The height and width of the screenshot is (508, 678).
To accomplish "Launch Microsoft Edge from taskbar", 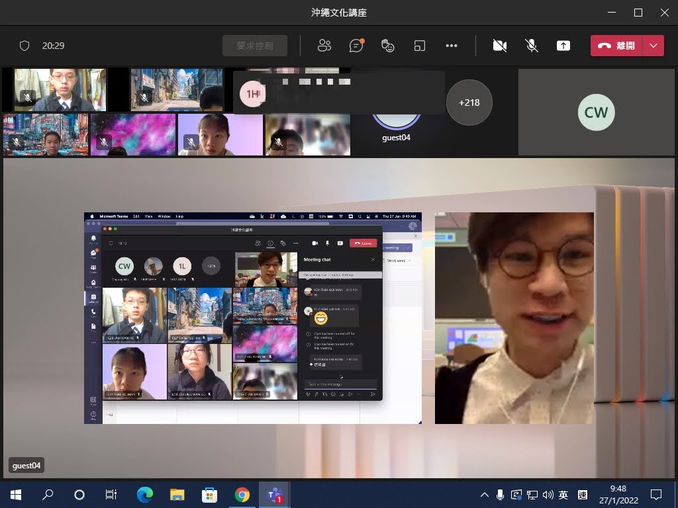I will pos(144,494).
